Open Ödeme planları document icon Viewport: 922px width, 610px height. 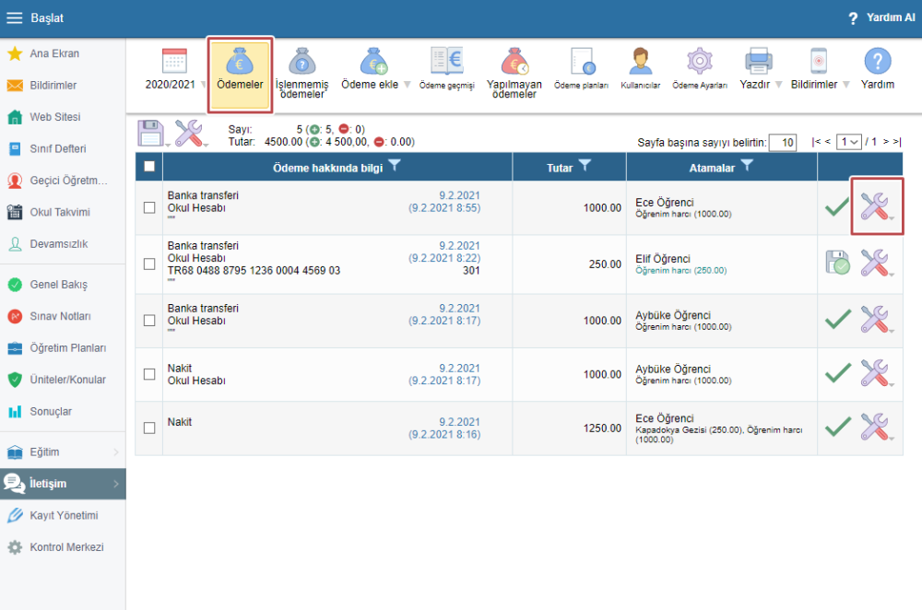[x=582, y=61]
